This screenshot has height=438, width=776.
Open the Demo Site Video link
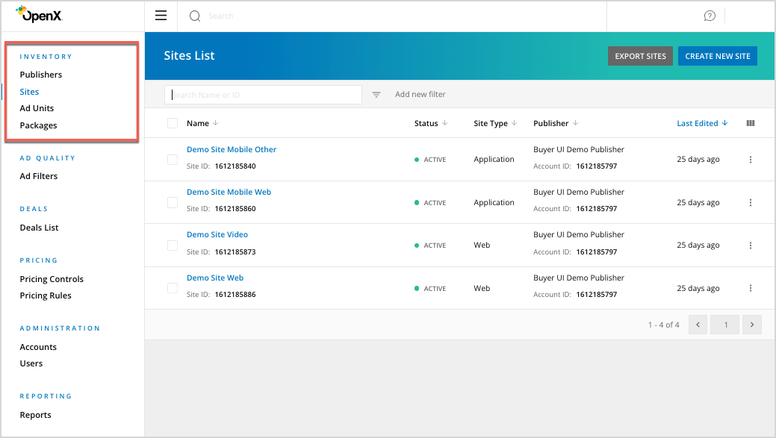pos(217,234)
